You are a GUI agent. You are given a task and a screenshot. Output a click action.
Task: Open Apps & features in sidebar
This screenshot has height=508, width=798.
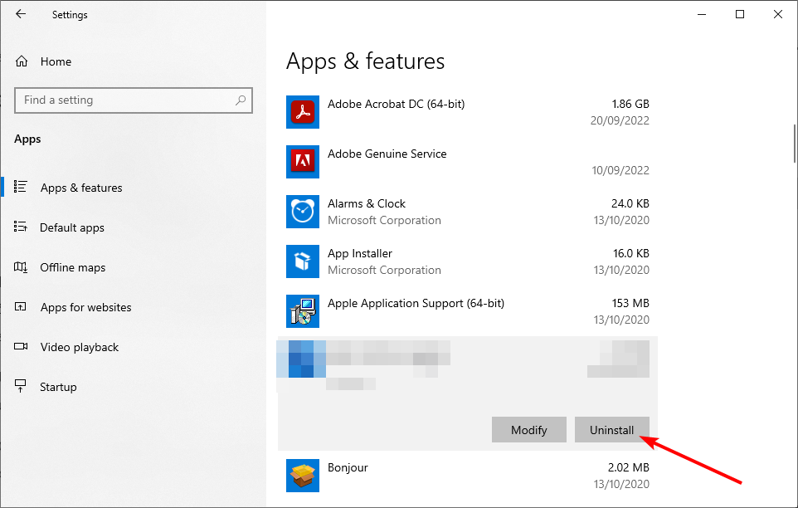point(81,188)
